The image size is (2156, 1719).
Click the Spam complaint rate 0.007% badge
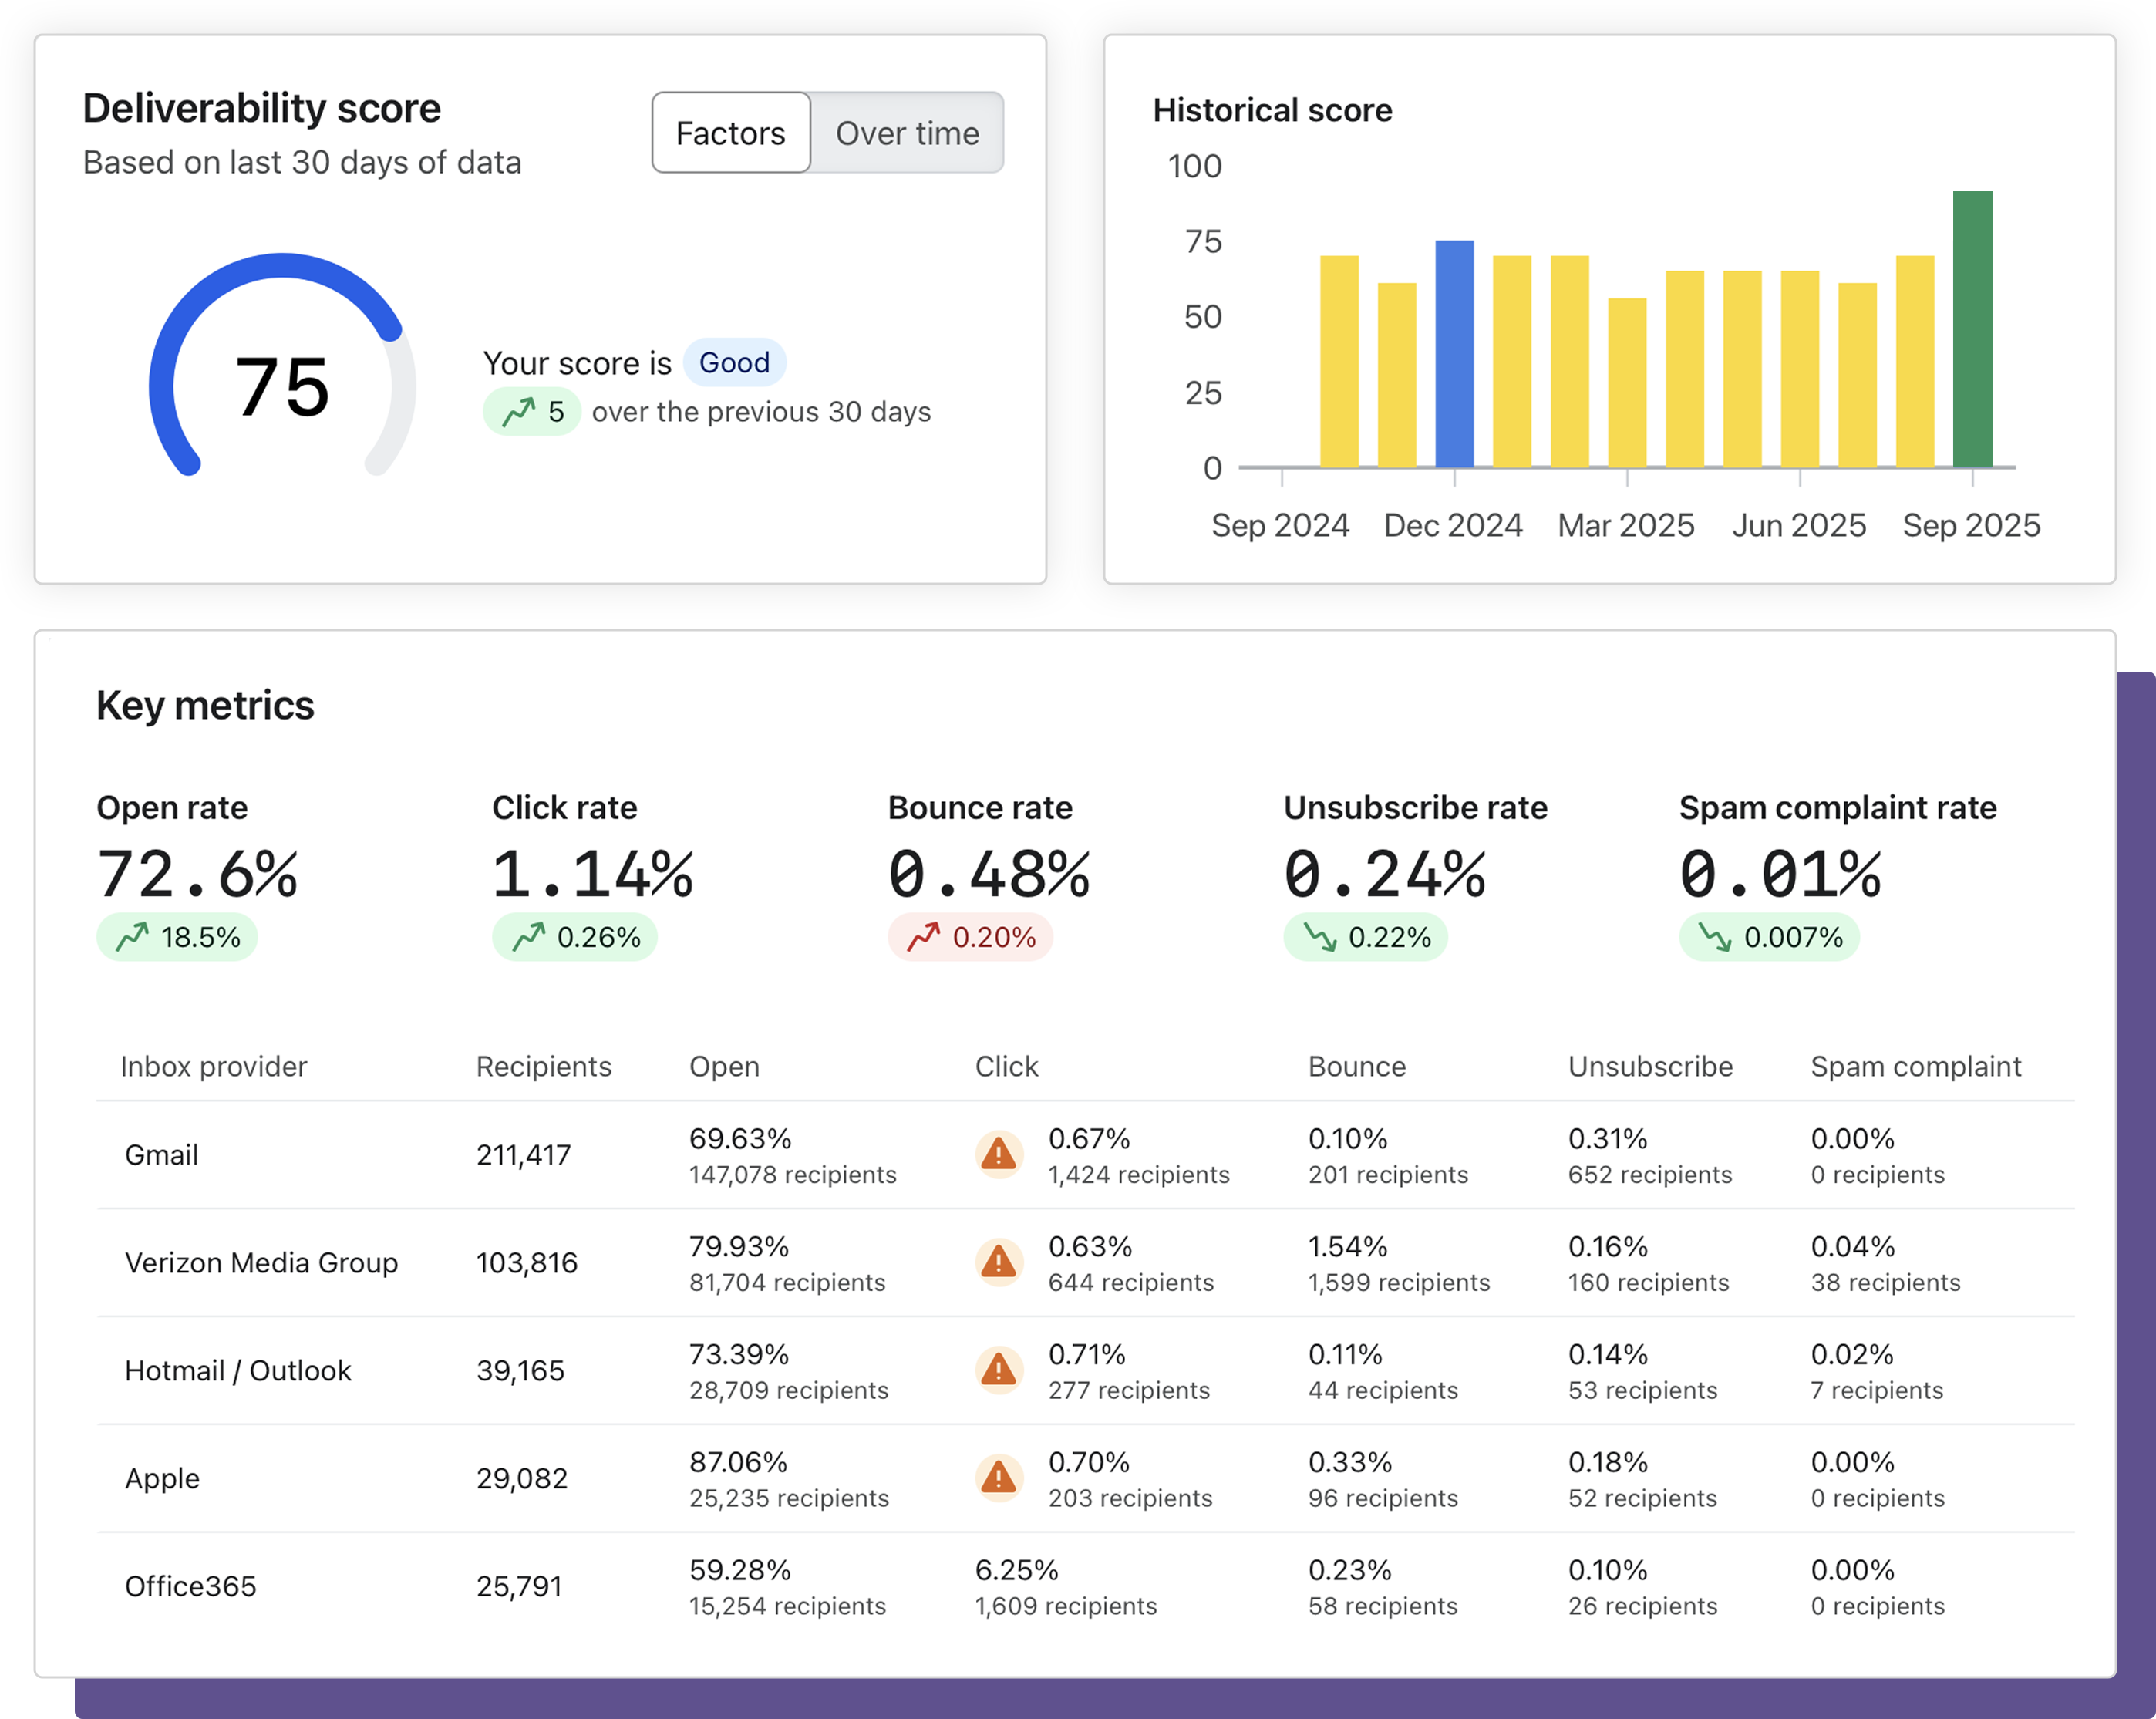(1769, 937)
